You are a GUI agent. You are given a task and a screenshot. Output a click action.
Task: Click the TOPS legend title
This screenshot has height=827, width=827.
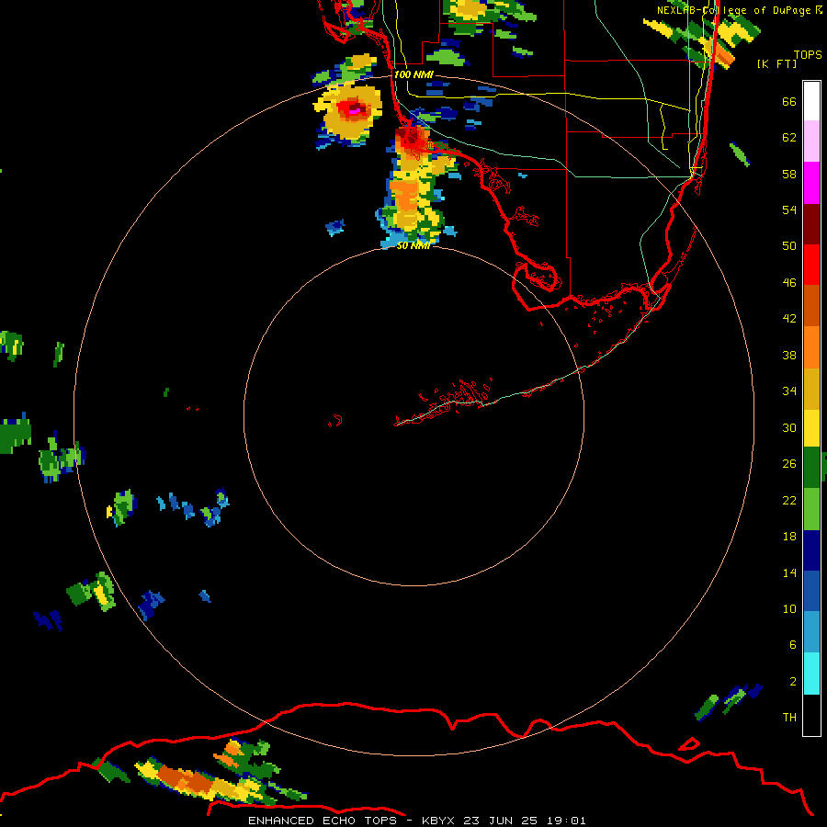click(808, 54)
